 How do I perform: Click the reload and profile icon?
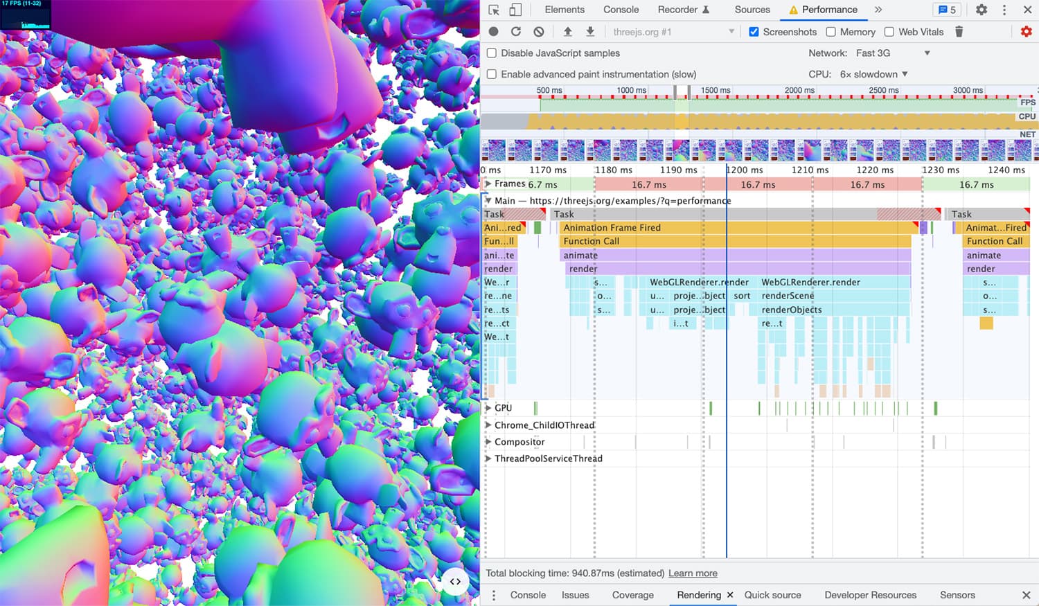tap(516, 31)
